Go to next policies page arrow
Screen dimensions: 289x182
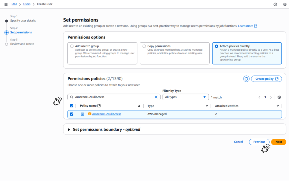(271, 97)
